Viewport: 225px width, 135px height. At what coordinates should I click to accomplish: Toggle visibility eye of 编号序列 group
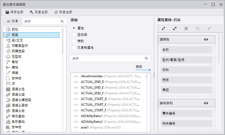206,103
